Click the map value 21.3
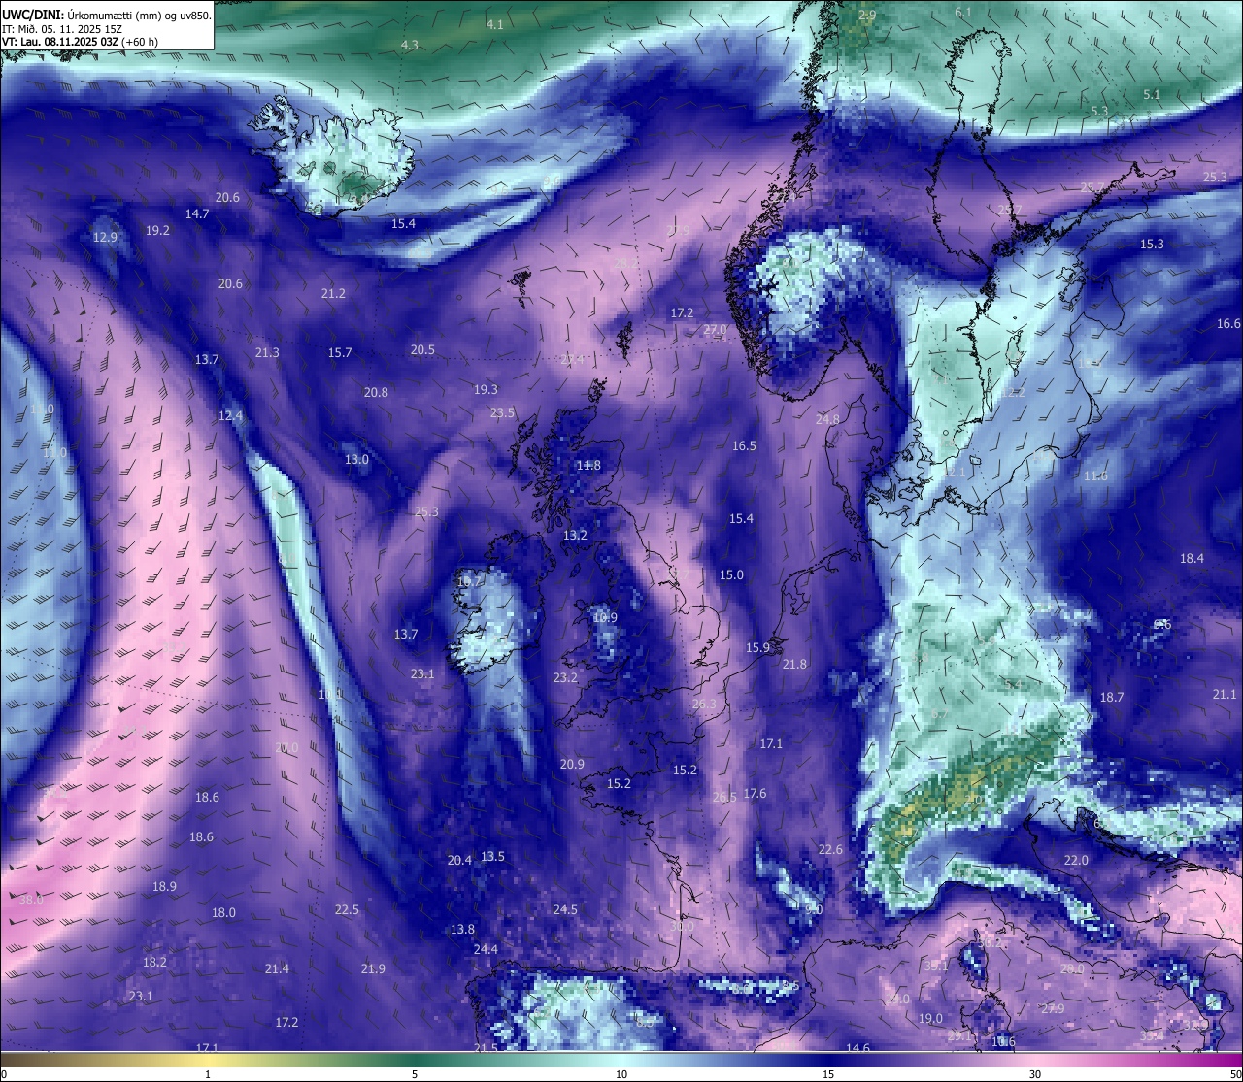Viewport: 1243px width, 1082px height. pyautogui.click(x=267, y=353)
